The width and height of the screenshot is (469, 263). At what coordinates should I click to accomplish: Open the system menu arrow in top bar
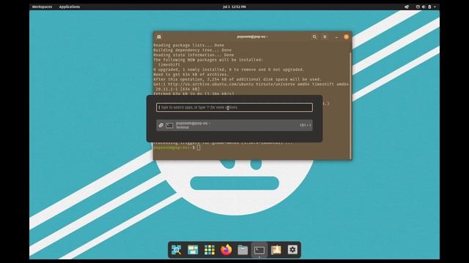(x=435, y=7)
